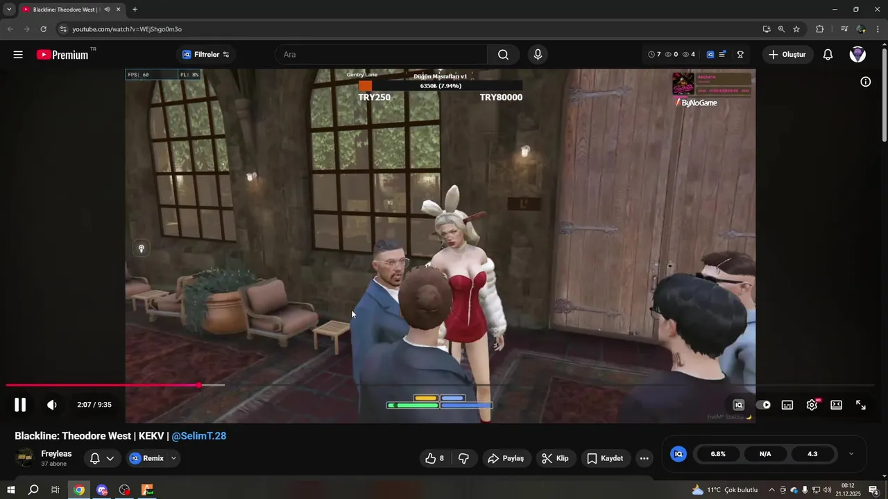Start voice search with the microphone icon
This screenshot has height=499, width=888.
point(537,55)
